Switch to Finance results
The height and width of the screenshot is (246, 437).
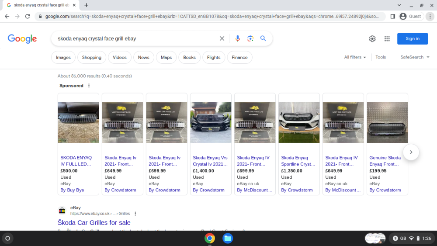pyautogui.click(x=239, y=57)
